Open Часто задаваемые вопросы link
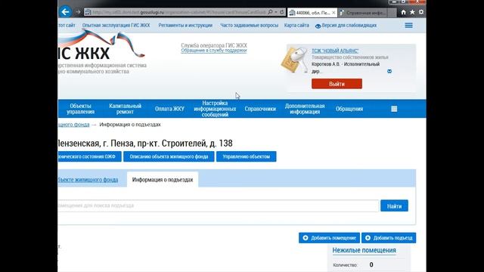 (249, 25)
